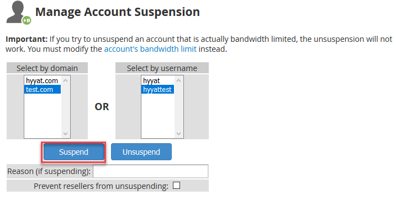This screenshot has width=396, height=201.
Task: Click the Select by username header
Action: tap(162, 68)
